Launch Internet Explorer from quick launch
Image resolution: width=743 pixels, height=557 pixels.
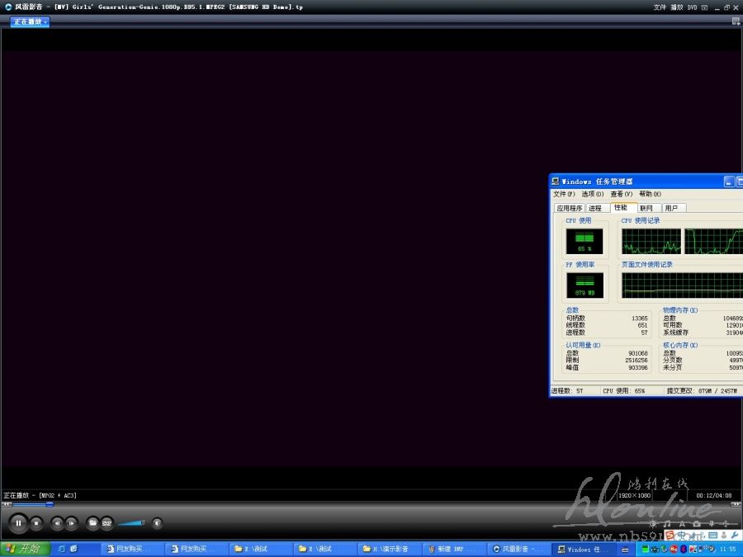61,549
